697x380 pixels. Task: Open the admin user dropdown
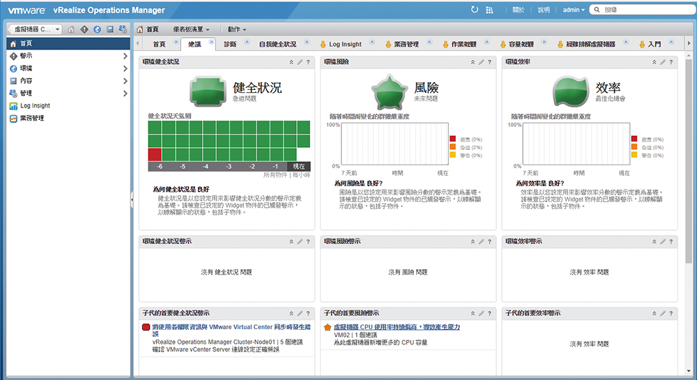pos(574,10)
